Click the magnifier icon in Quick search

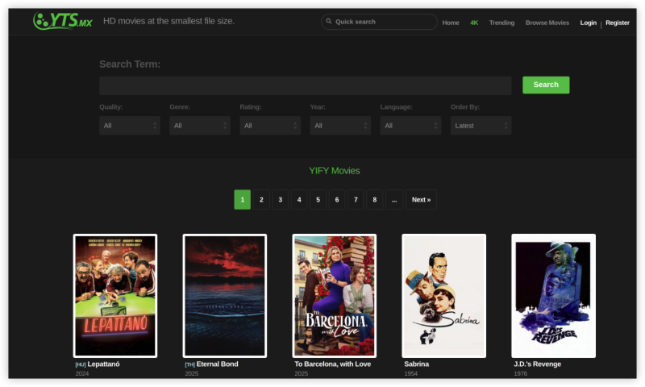(x=329, y=21)
